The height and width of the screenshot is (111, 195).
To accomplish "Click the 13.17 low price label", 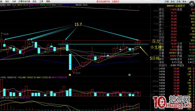I will pyautogui.click(x=78, y=73).
